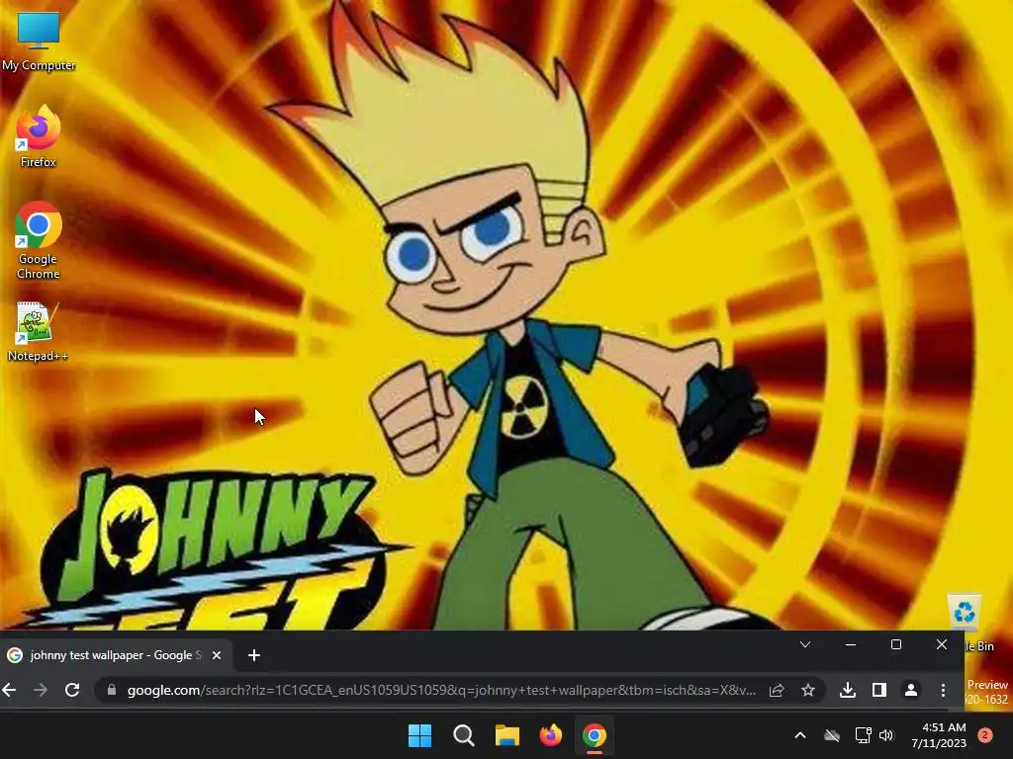This screenshot has height=759, width=1013.
Task: Open the Windows Start menu
Action: (419, 735)
